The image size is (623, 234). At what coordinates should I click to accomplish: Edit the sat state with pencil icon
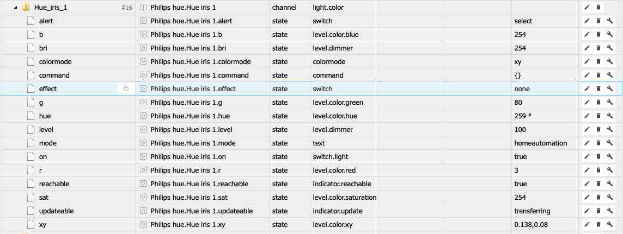pos(587,197)
